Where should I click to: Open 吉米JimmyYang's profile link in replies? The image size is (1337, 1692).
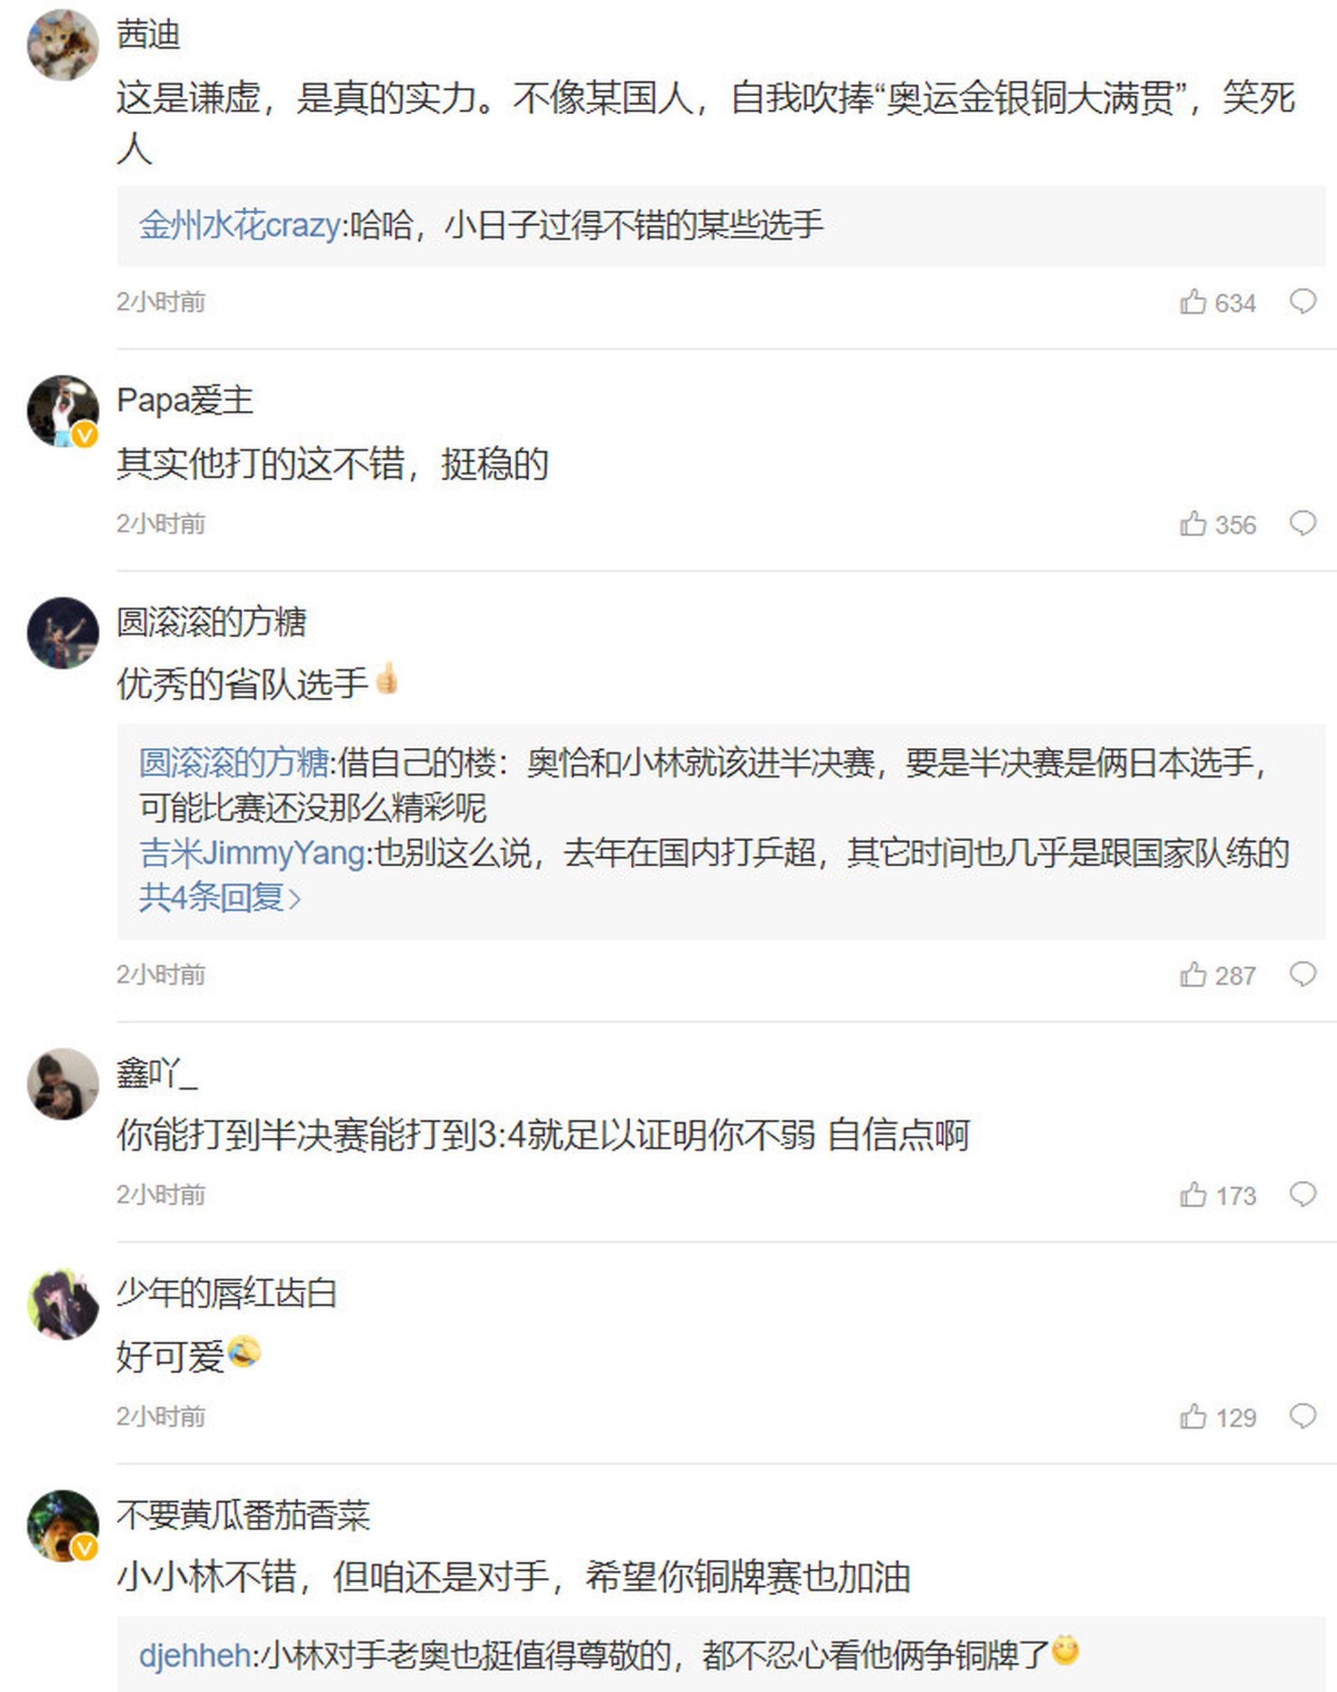pyautogui.click(x=252, y=852)
